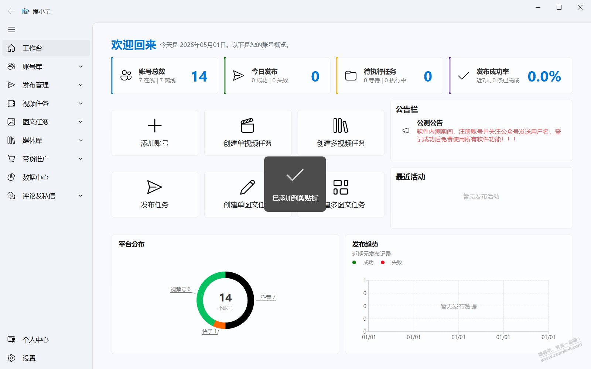
Task: Select the 媒体库 menu label
Action: (x=33, y=140)
